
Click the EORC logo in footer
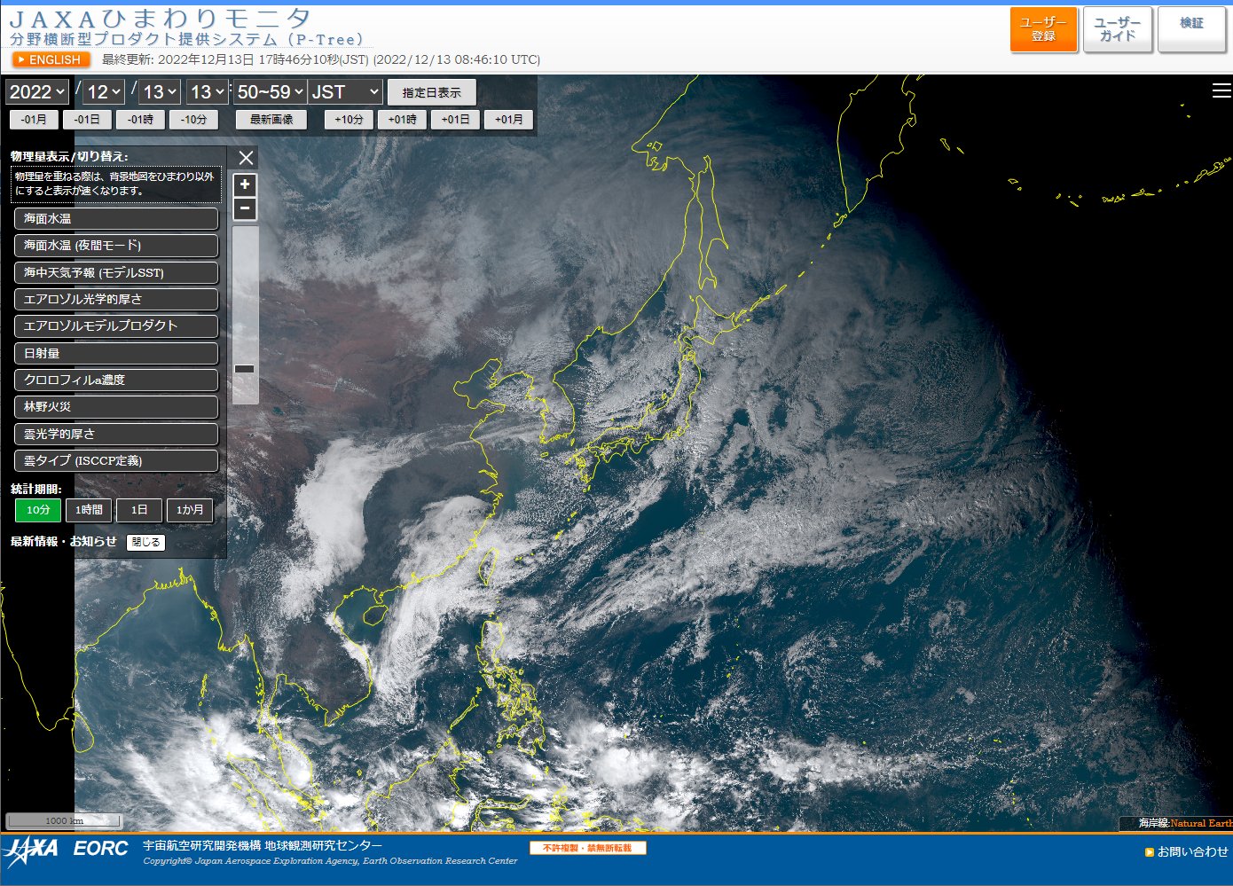tap(101, 849)
